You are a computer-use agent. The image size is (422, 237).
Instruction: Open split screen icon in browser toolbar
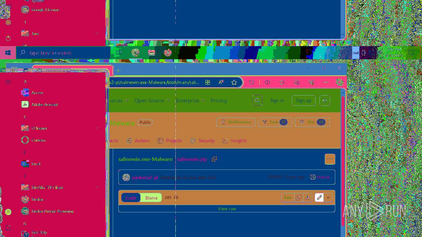click(x=268, y=82)
